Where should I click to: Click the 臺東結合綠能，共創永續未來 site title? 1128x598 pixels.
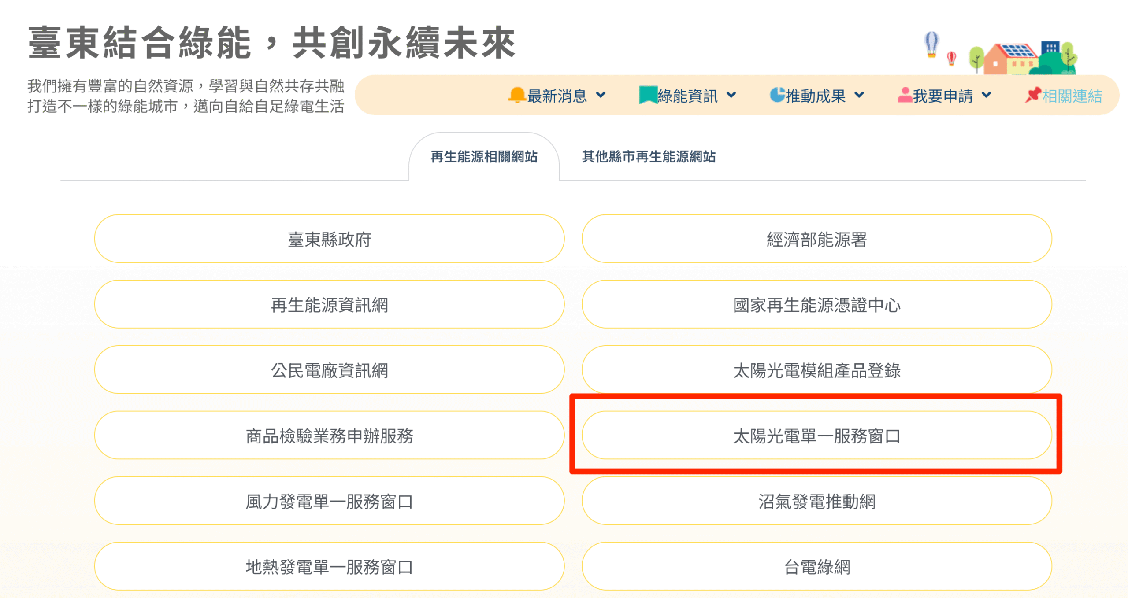[271, 42]
